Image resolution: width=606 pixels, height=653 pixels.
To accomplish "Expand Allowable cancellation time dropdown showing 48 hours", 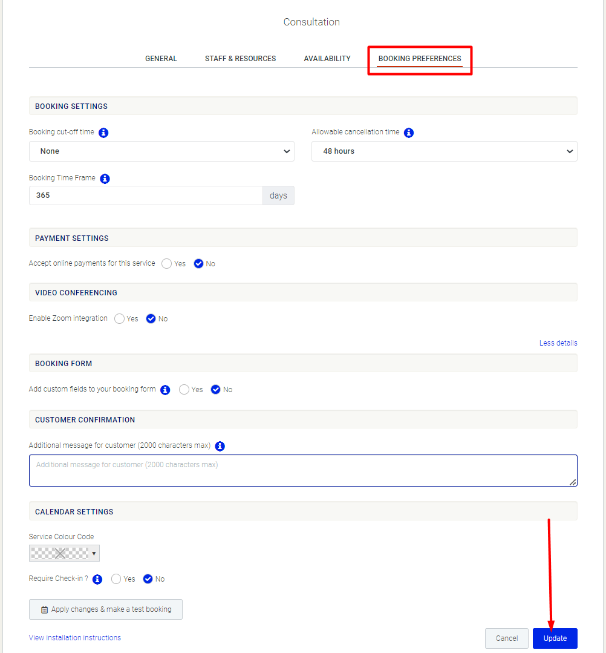I will click(x=444, y=151).
